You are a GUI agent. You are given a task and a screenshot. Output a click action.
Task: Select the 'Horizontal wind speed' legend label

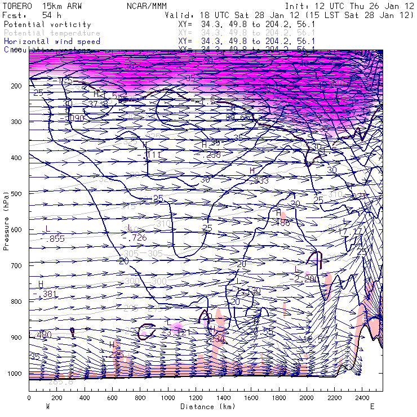[x=52, y=42]
